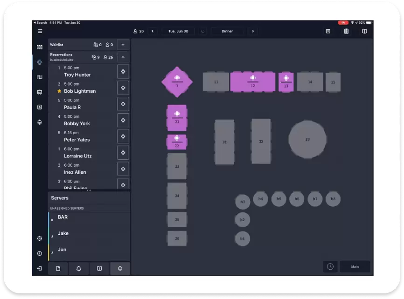The image size is (404, 299).
Task: Click the logout icon in sidebar
Action: tap(40, 268)
